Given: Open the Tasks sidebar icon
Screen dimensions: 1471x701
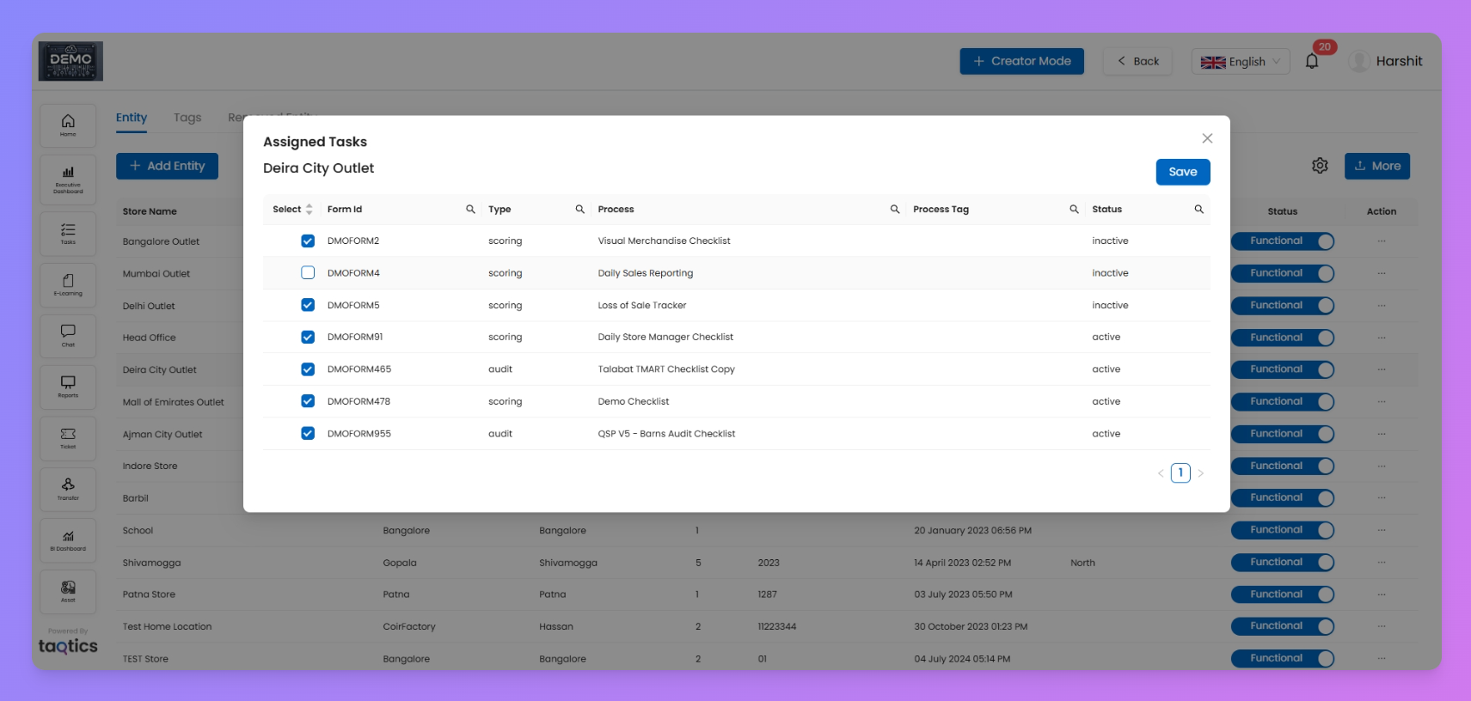Looking at the screenshot, I should (68, 234).
